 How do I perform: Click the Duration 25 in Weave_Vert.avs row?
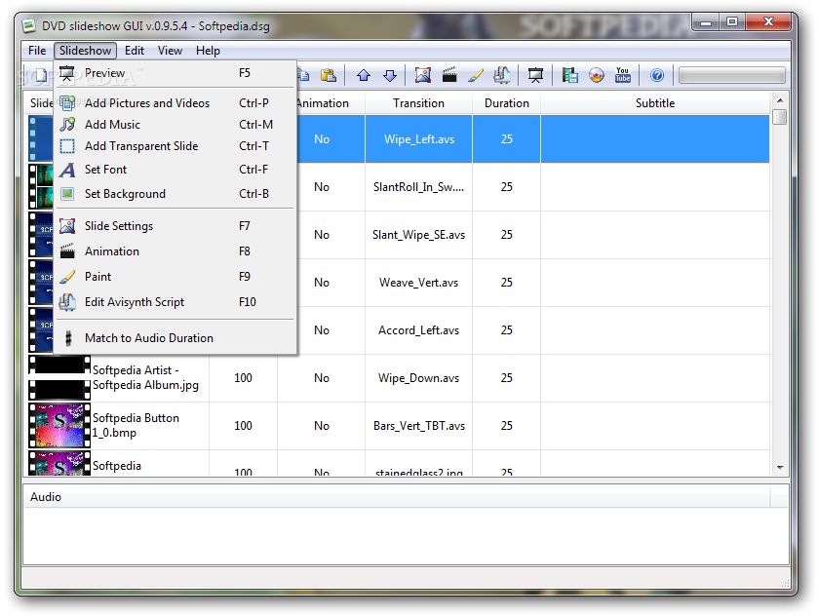(507, 283)
